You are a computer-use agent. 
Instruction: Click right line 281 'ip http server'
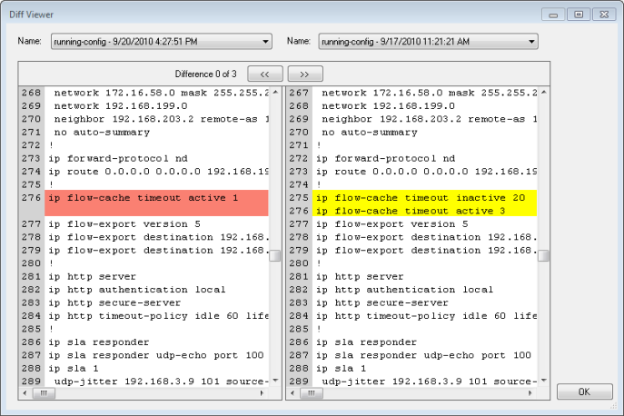coord(360,277)
